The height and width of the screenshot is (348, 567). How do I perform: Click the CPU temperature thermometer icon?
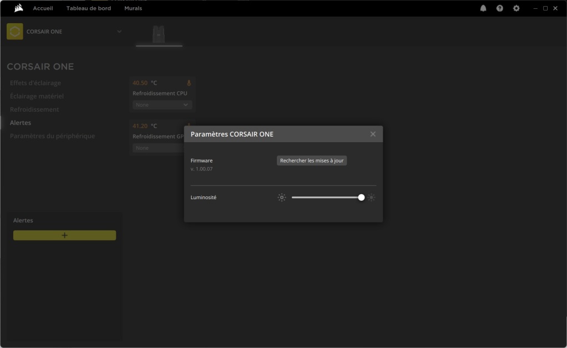coord(189,83)
